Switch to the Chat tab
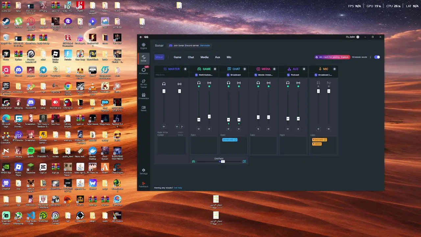The width and height of the screenshot is (421, 237). pos(191,57)
